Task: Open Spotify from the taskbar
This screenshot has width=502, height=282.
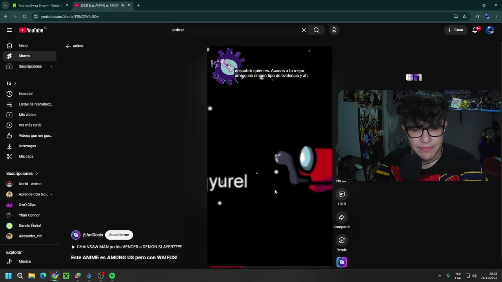Action: pyautogui.click(x=112, y=276)
